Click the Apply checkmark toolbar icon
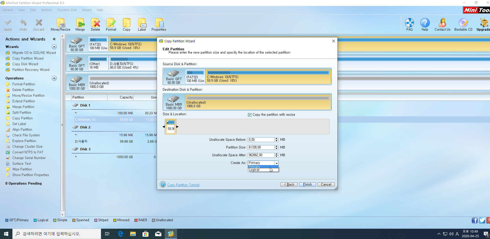The image size is (490, 239). point(8,25)
